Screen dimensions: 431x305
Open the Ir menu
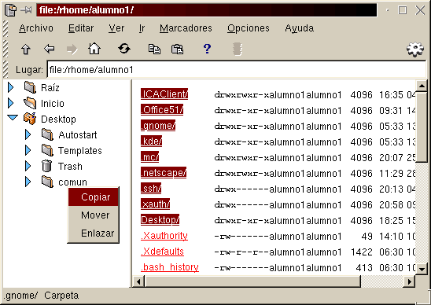[142, 28]
